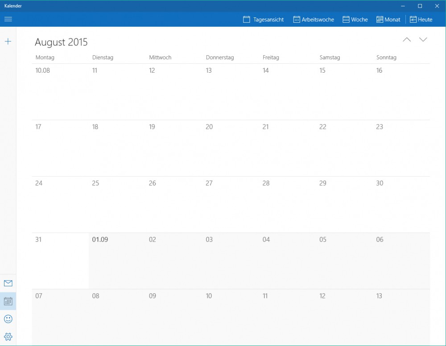Image resolution: width=446 pixels, height=346 pixels.
Task: Open the hamburger navigation menu
Action: tap(8, 19)
